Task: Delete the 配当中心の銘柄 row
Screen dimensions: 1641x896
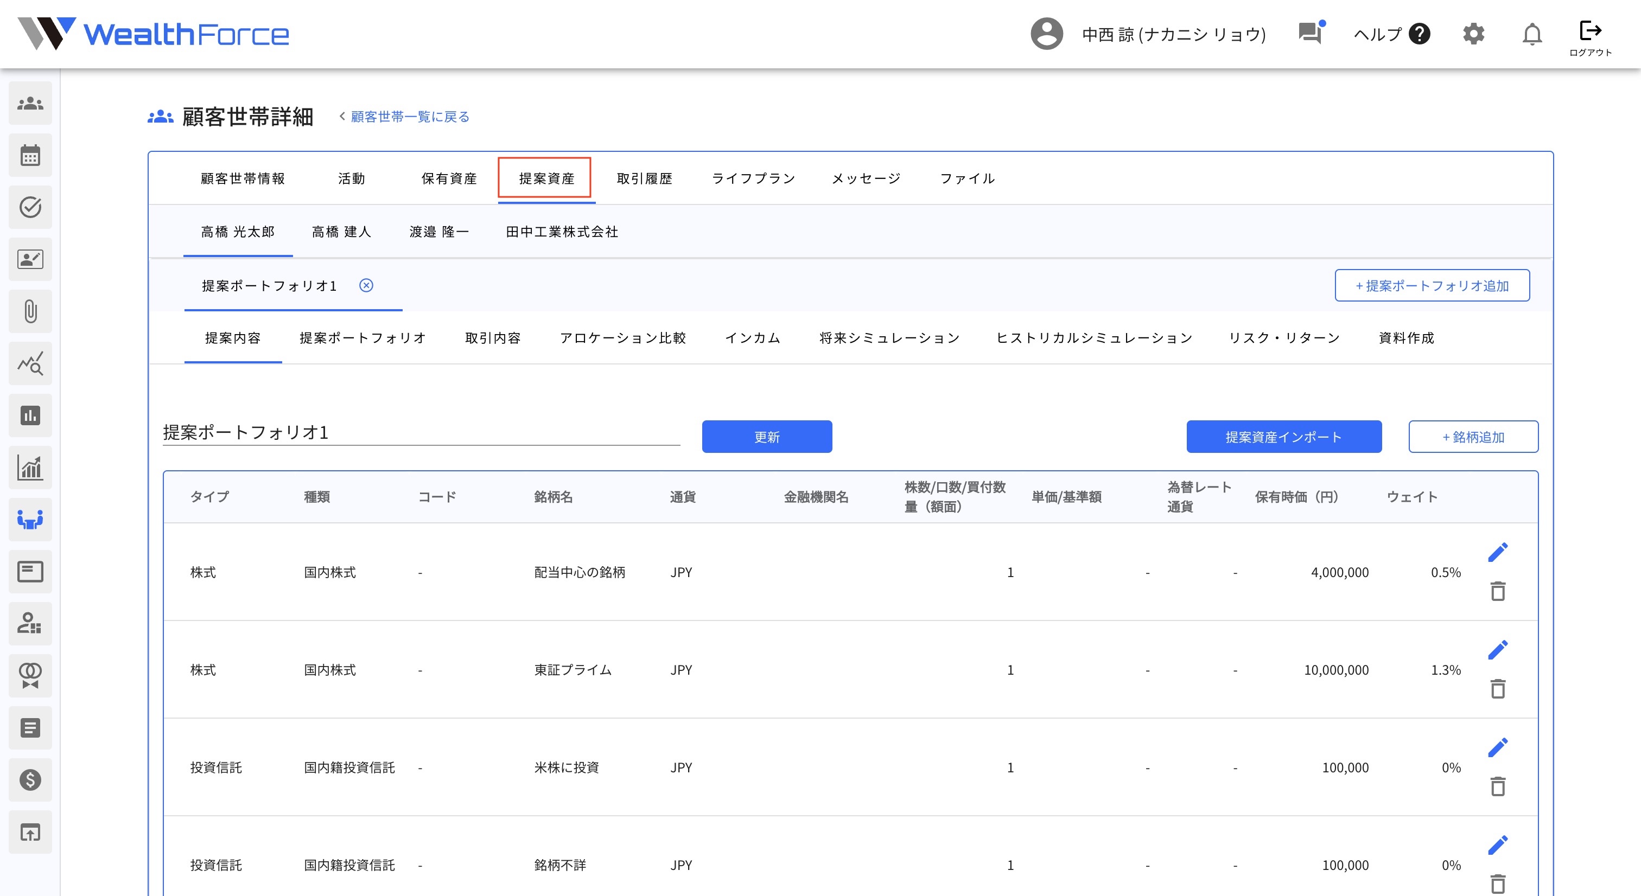Action: (x=1498, y=591)
